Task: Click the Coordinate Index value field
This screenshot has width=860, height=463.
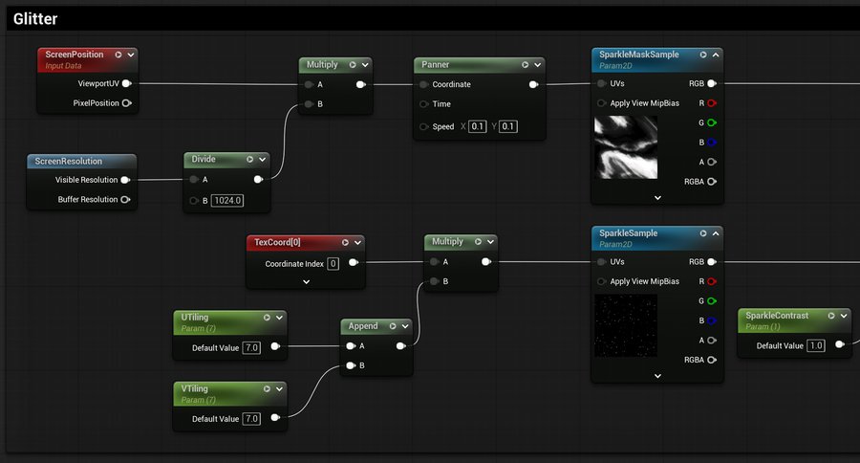Action: pos(333,264)
